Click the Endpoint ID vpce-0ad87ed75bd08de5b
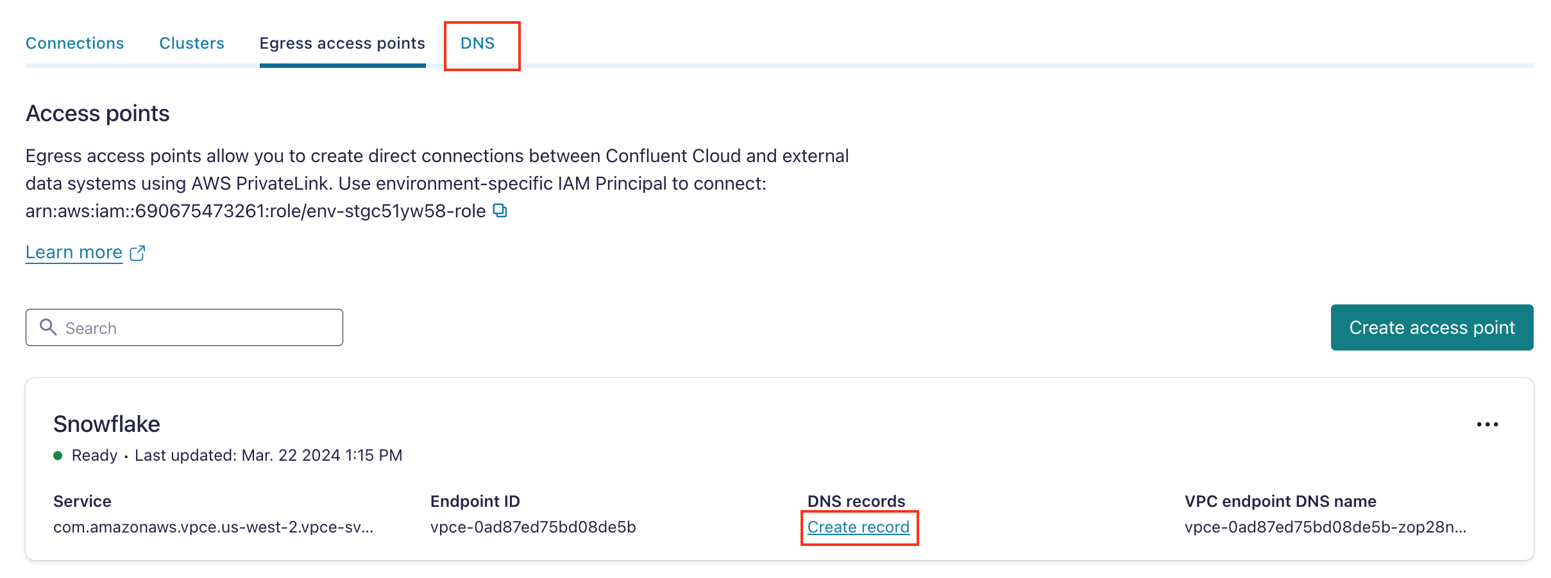The width and height of the screenshot is (1551, 578). point(532,527)
